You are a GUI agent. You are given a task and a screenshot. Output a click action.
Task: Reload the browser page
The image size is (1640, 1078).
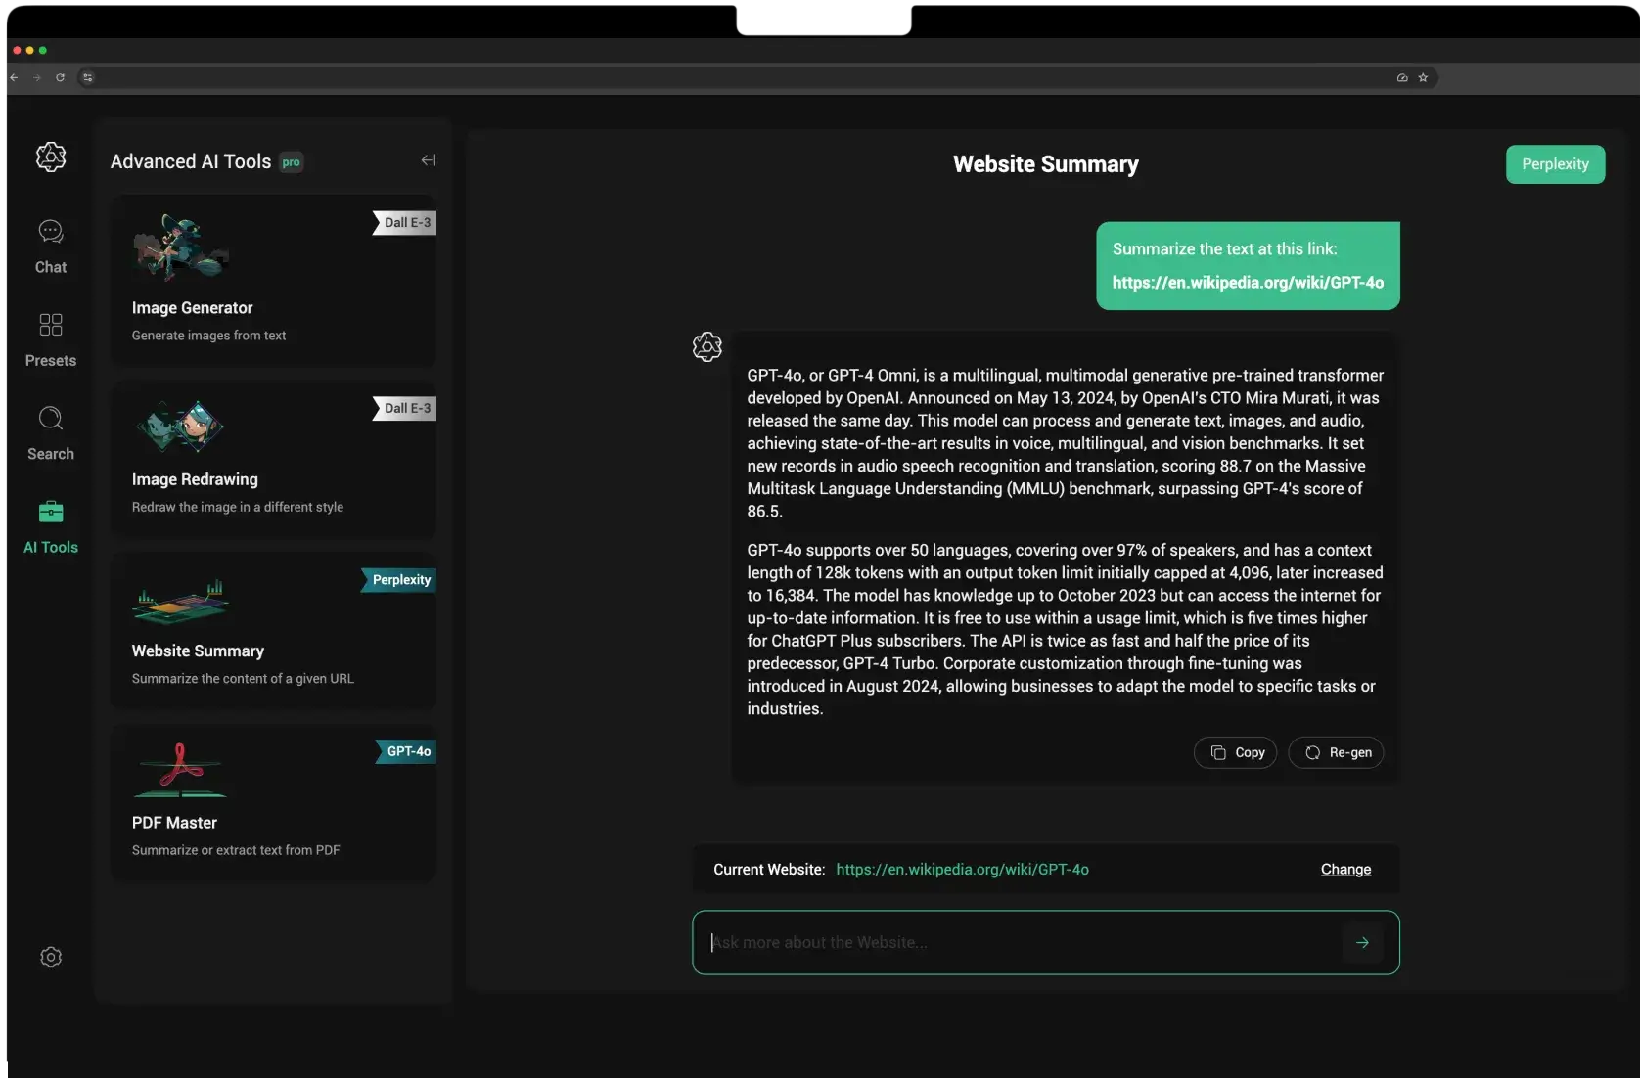pyautogui.click(x=61, y=77)
